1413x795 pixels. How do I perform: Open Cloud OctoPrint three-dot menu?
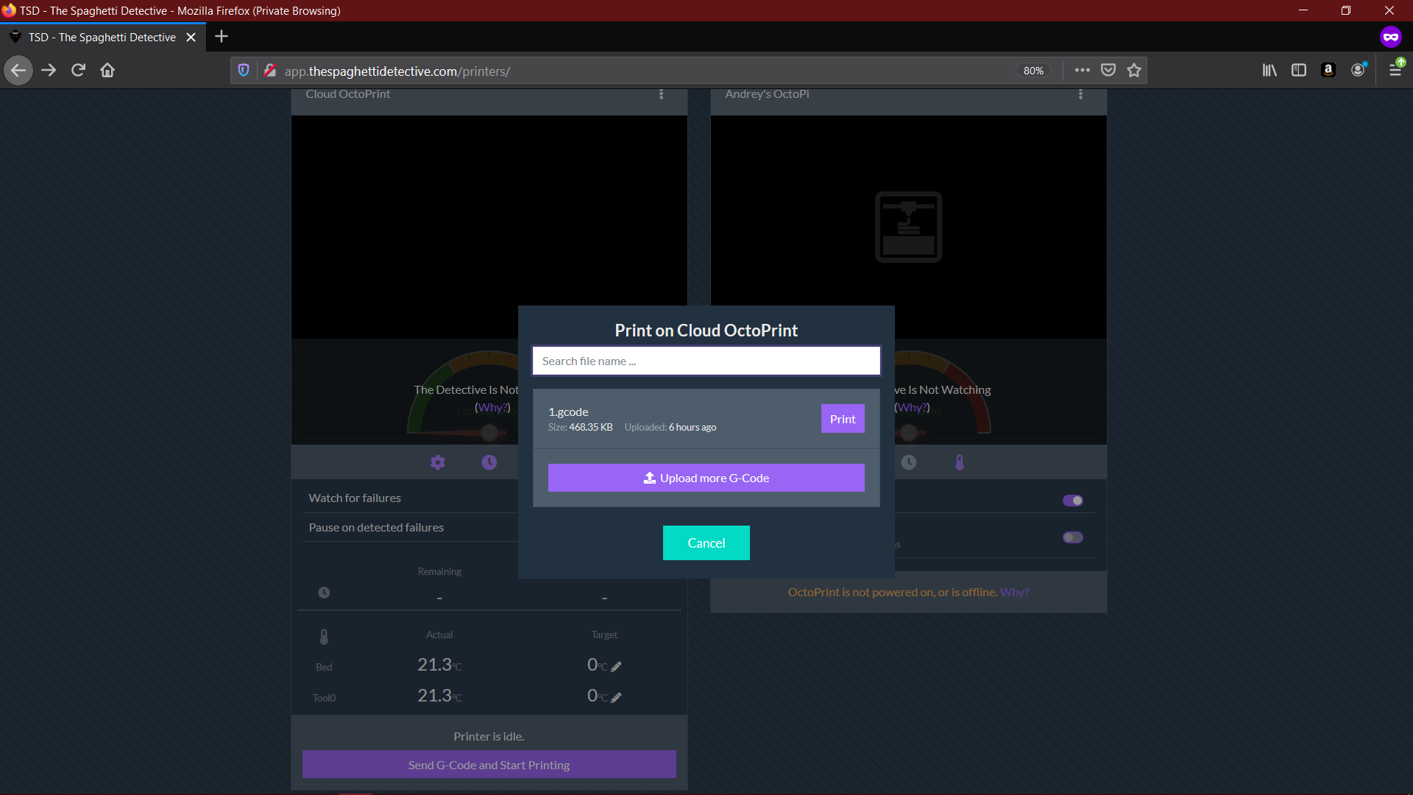click(x=661, y=94)
